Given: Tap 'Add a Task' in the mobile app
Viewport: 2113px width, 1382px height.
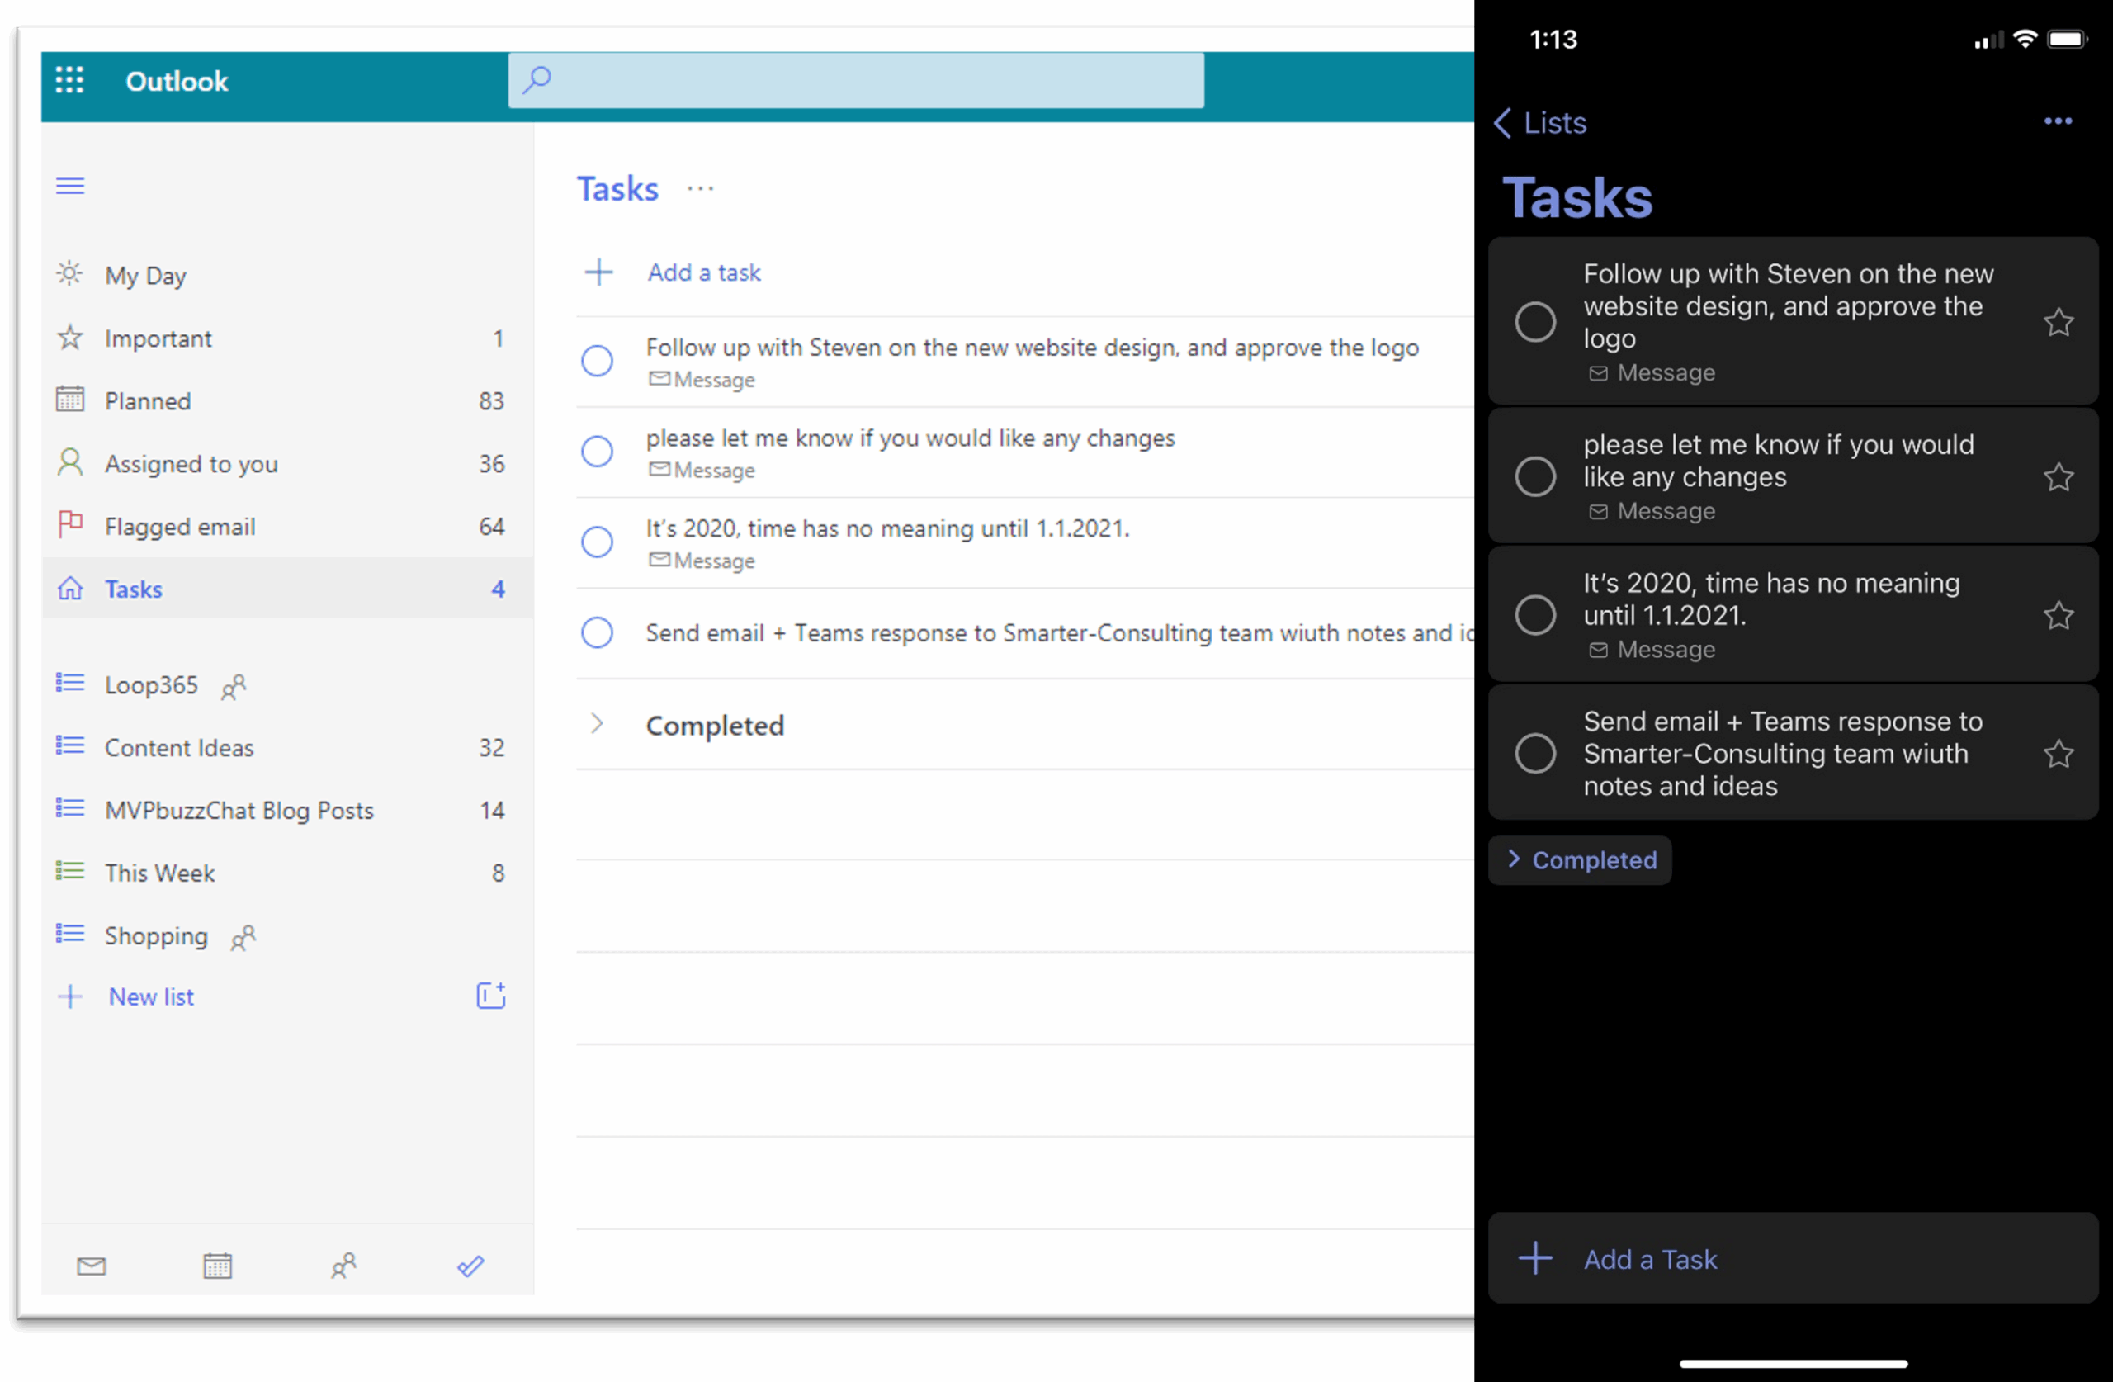Looking at the screenshot, I should coord(1650,1258).
